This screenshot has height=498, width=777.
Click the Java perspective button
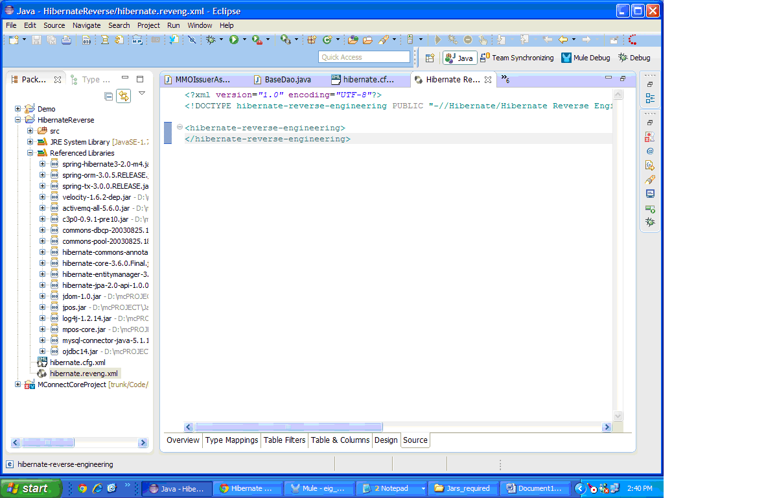(x=459, y=58)
